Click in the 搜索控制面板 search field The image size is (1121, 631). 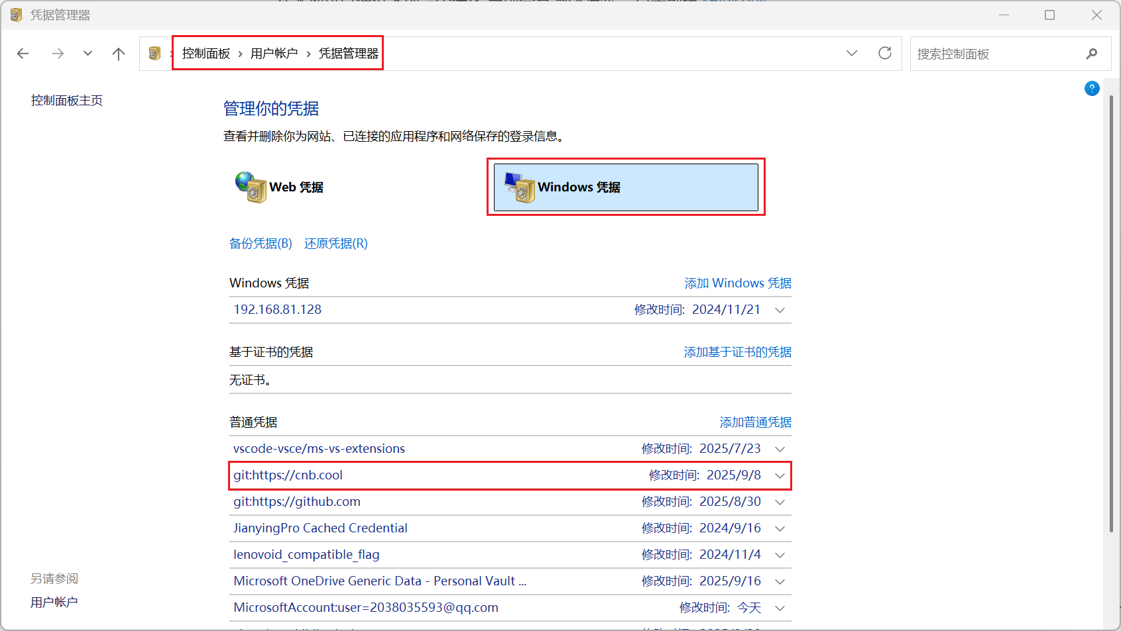994,54
